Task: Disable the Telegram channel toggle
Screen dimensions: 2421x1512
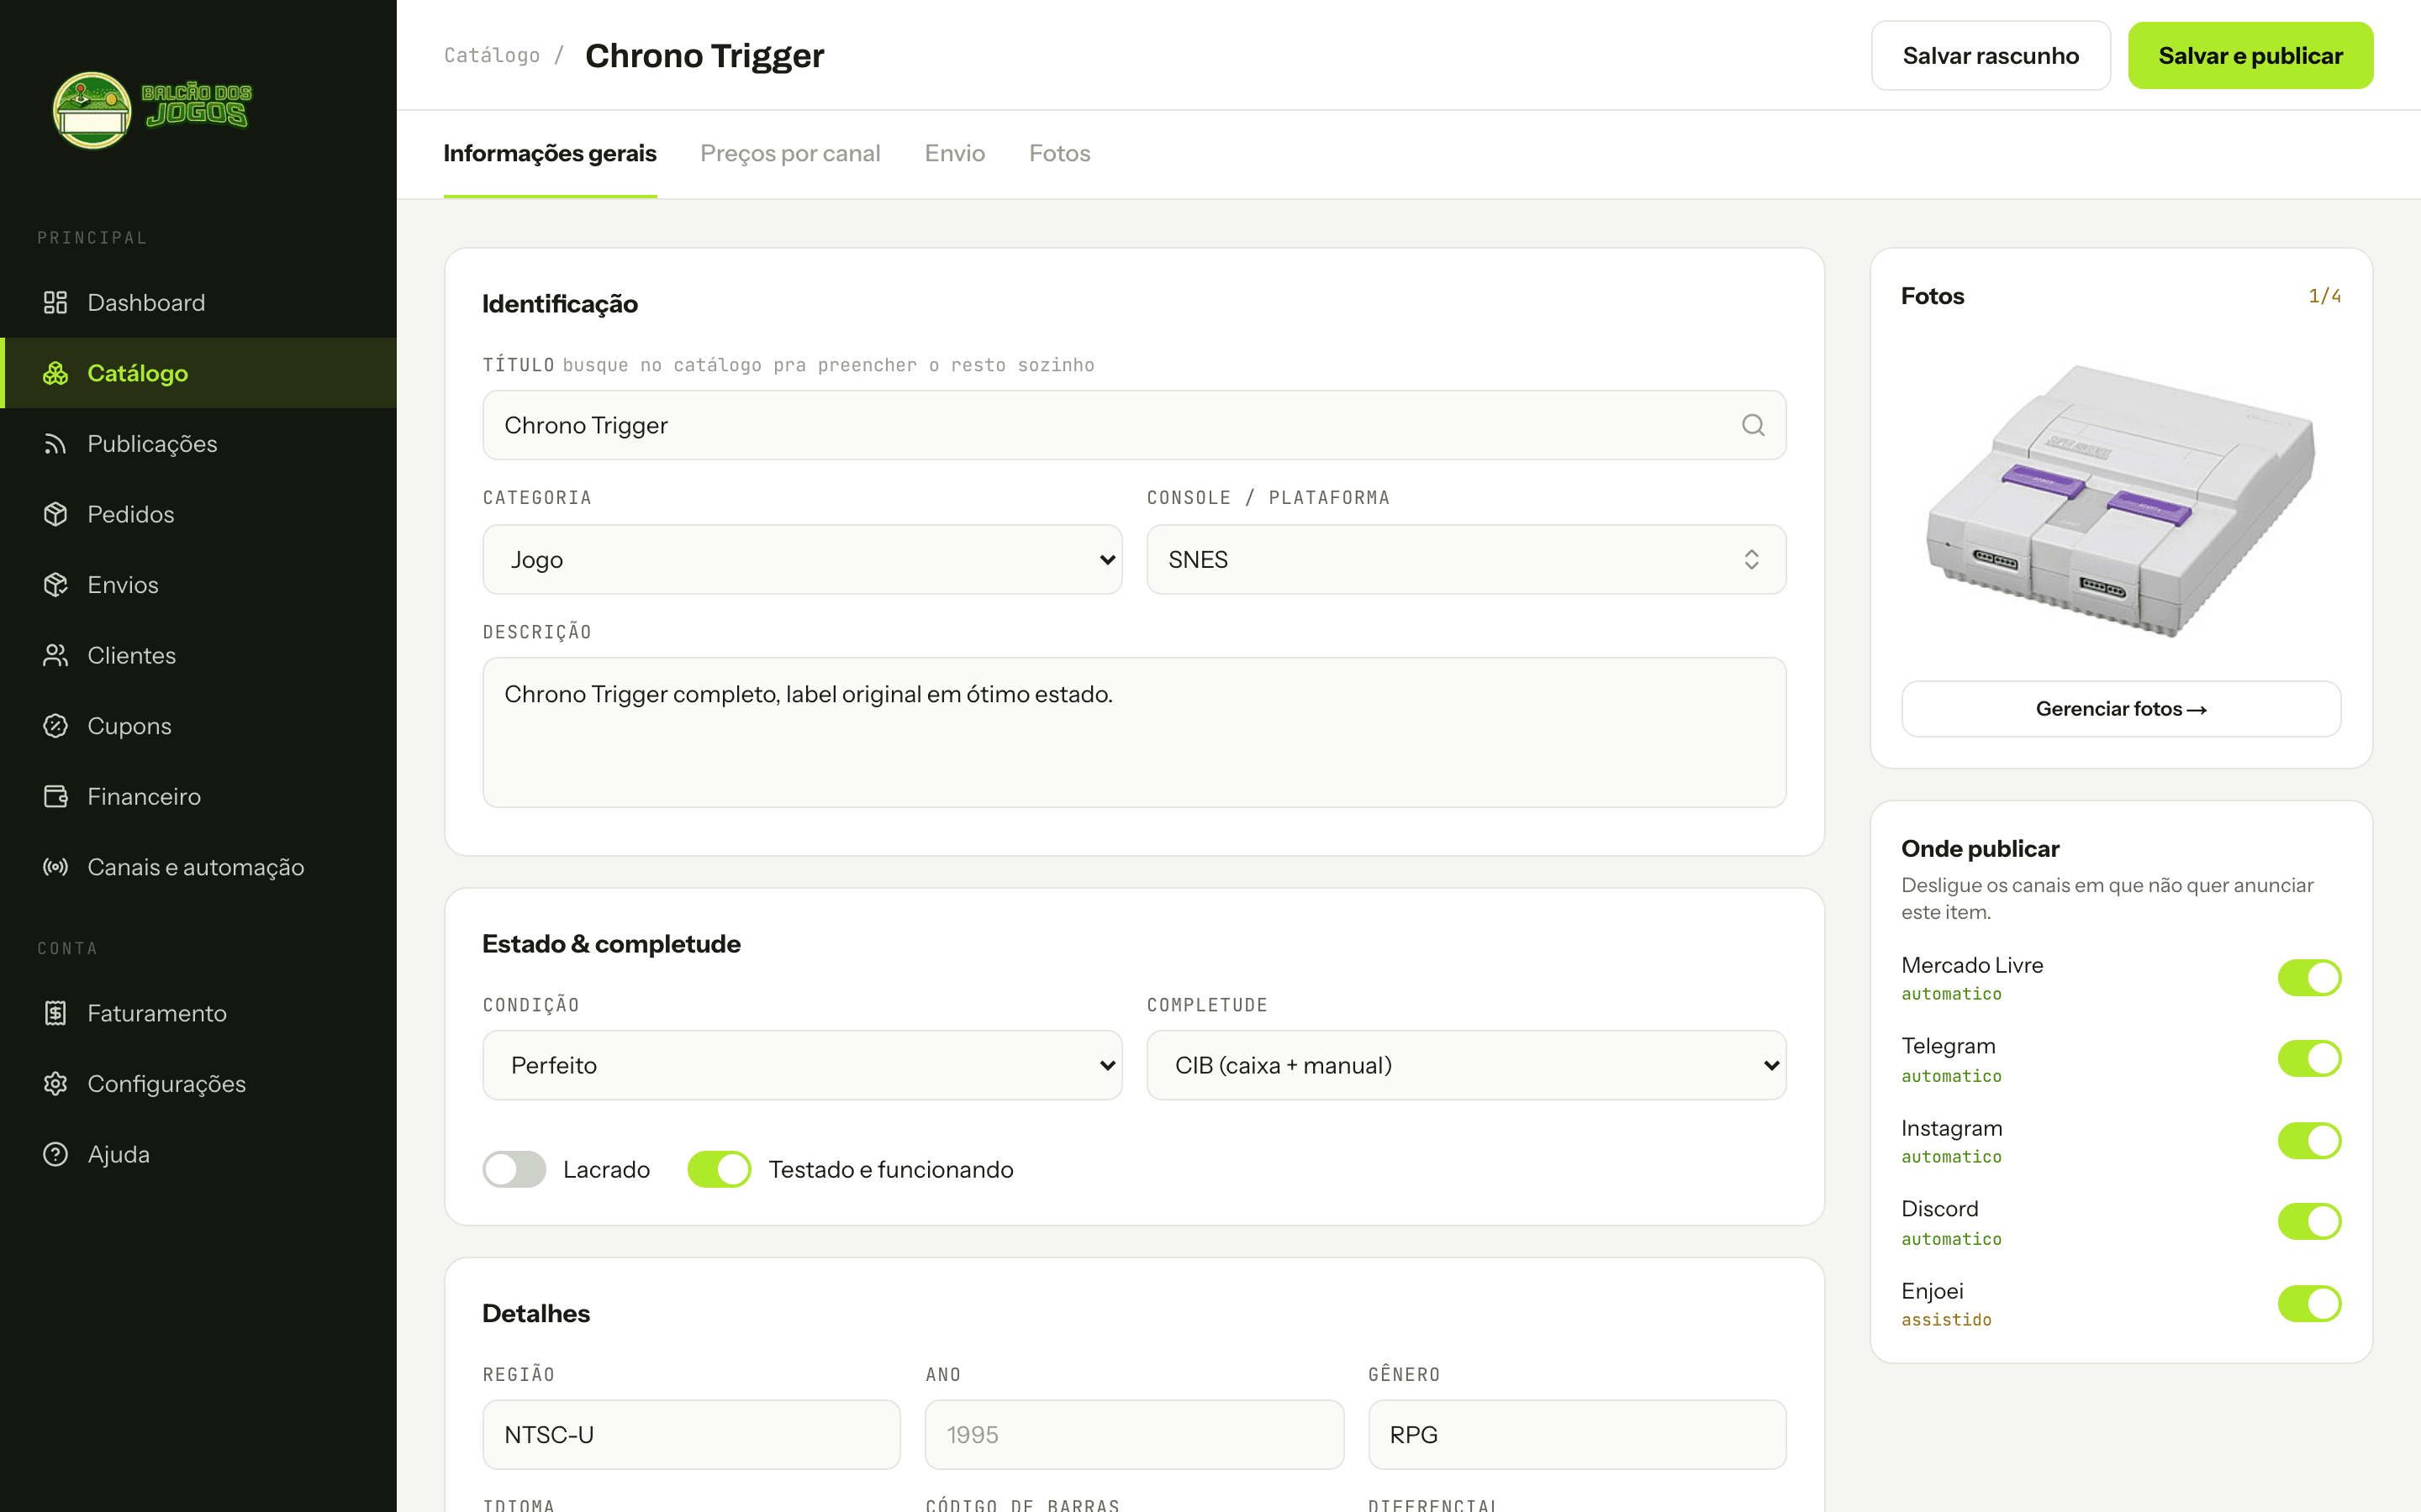Action: tap(2309, 1058)
